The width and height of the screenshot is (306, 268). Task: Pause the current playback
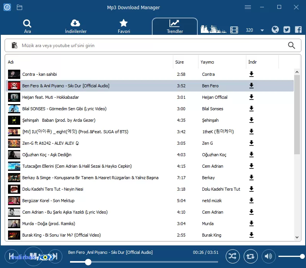click(33, 256)
